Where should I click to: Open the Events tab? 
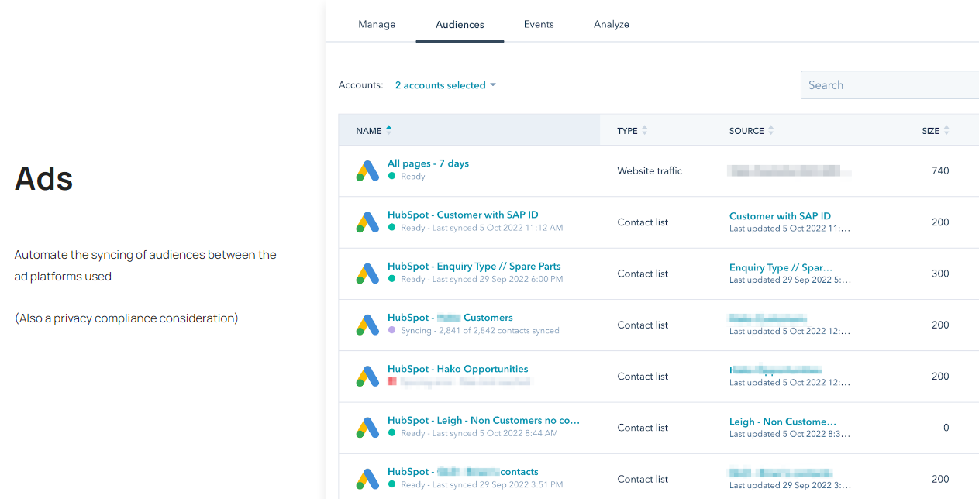[539, 24]
